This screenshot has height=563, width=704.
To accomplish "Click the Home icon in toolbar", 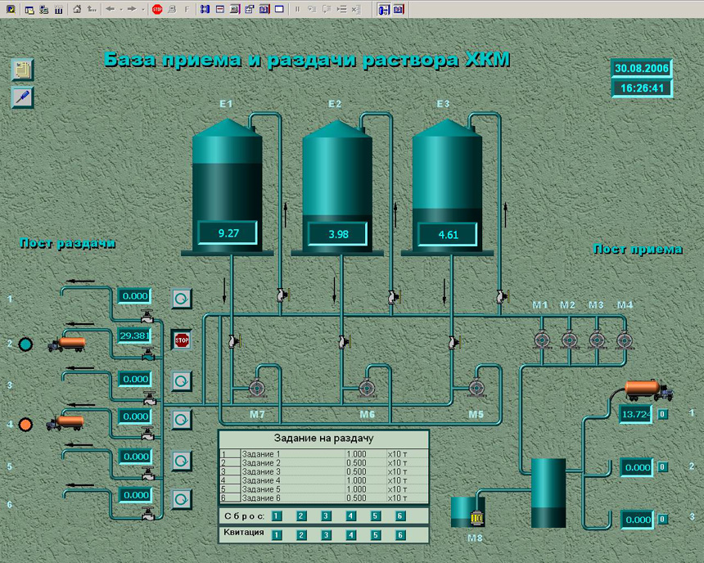I will 77,9.
